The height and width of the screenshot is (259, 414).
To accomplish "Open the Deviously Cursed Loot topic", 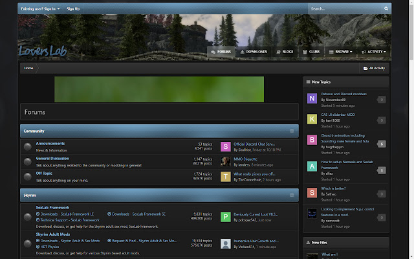I will pyautogui.click(x=256, y=214).
